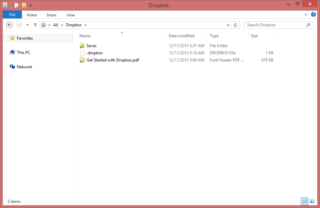This screenshot has width=320, height=208.
Task: Click the File folder type cell
Action: (x=219, y=46)
